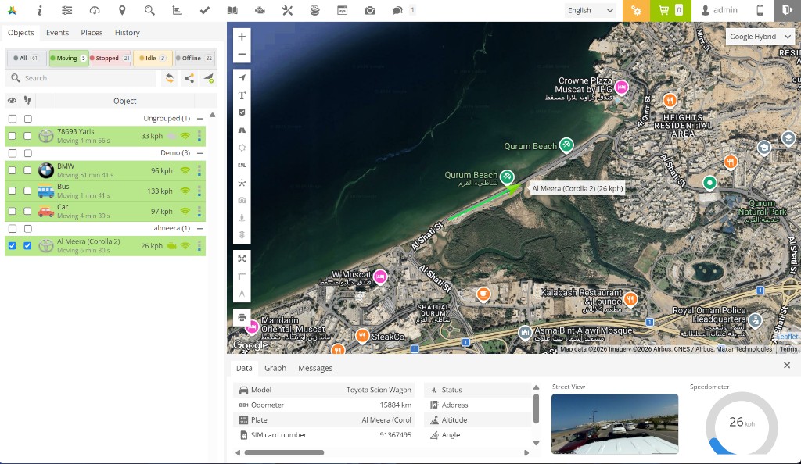
Task: Open the object control code window icon
Action: pos(343,10)
